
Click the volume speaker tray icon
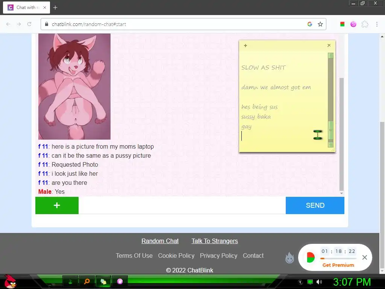[x=319, y=282]
